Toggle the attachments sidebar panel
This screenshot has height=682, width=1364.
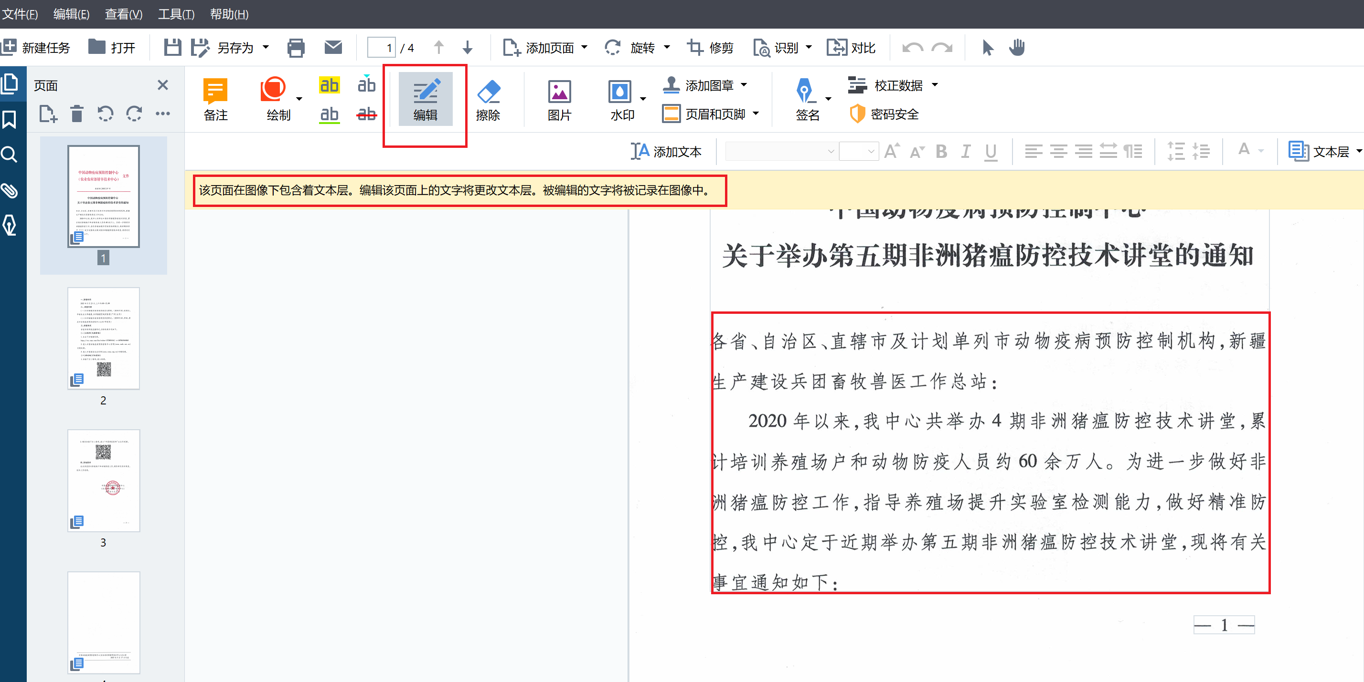pyautogui.click(x=10, y=190)
